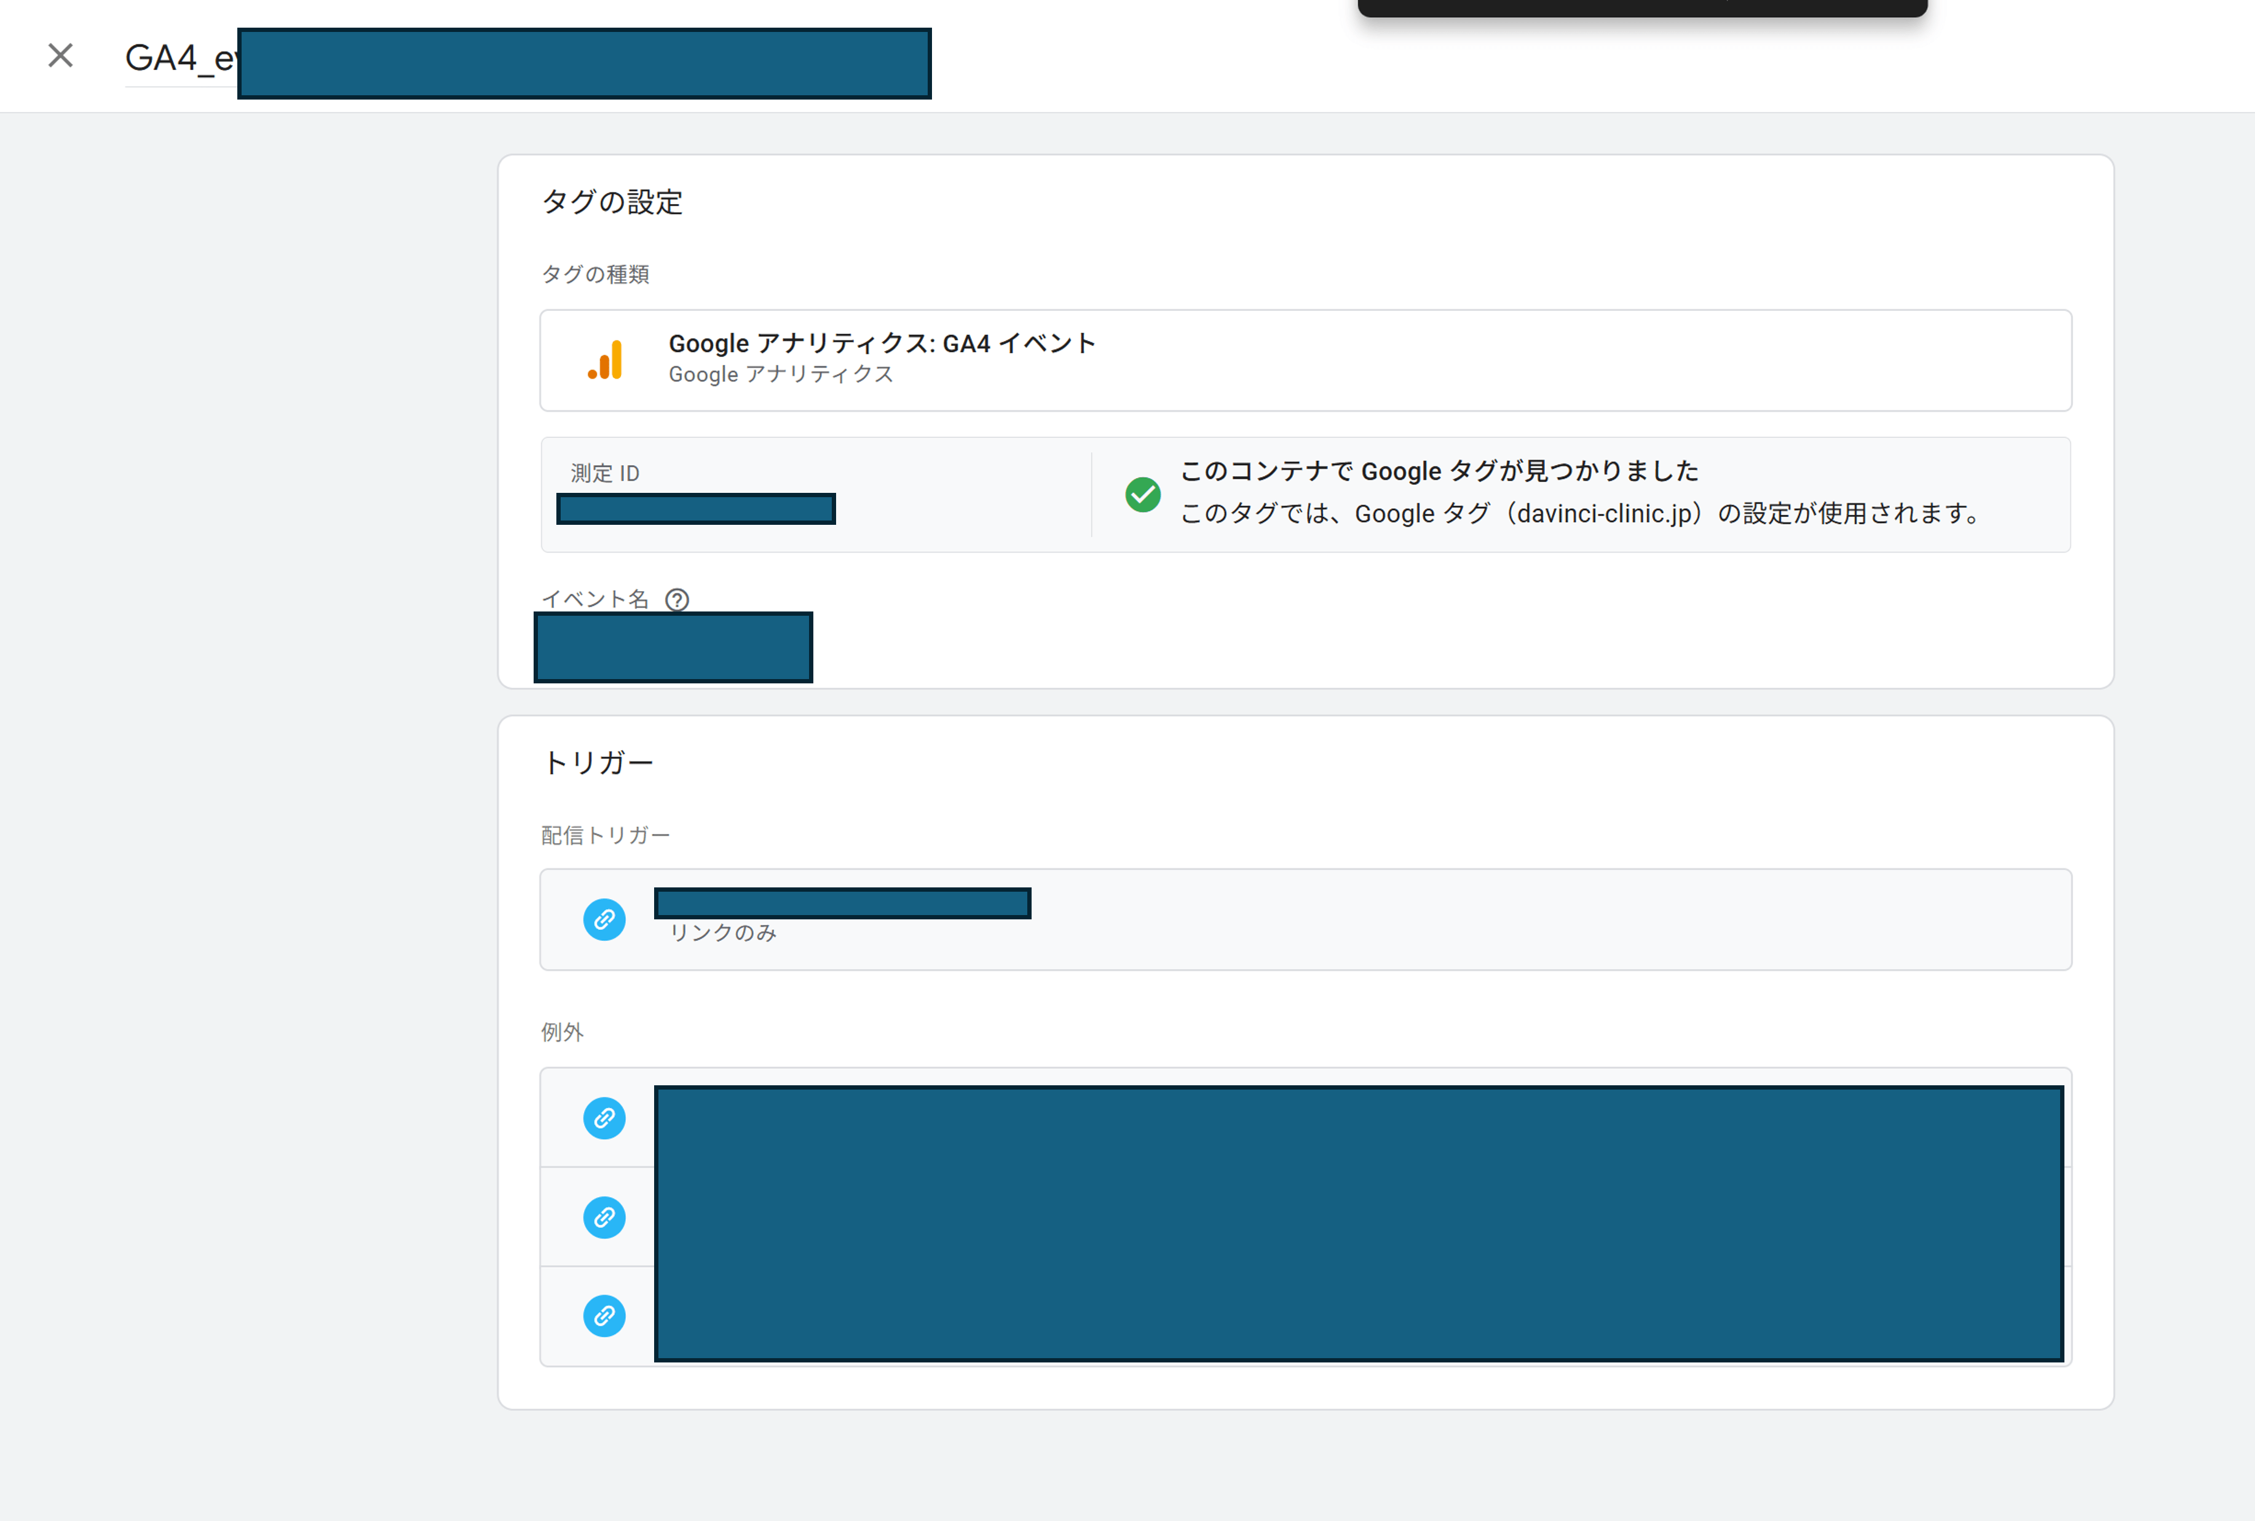Click the 配信トリガー link-click trigger icon
The image size is (2255, 1521).
coord(604,919)
